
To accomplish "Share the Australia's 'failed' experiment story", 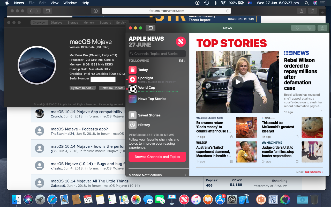I will pos(231,161).
